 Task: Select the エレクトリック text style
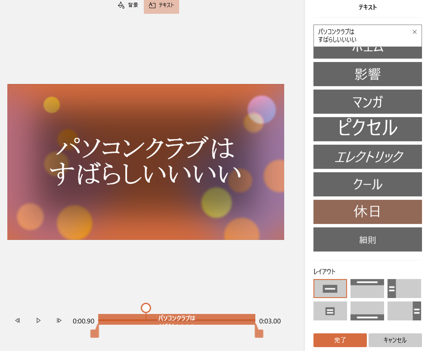(x=367, y=157)
